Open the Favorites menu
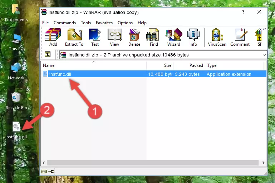Screen dimensions: 275x183 point(104,23)
